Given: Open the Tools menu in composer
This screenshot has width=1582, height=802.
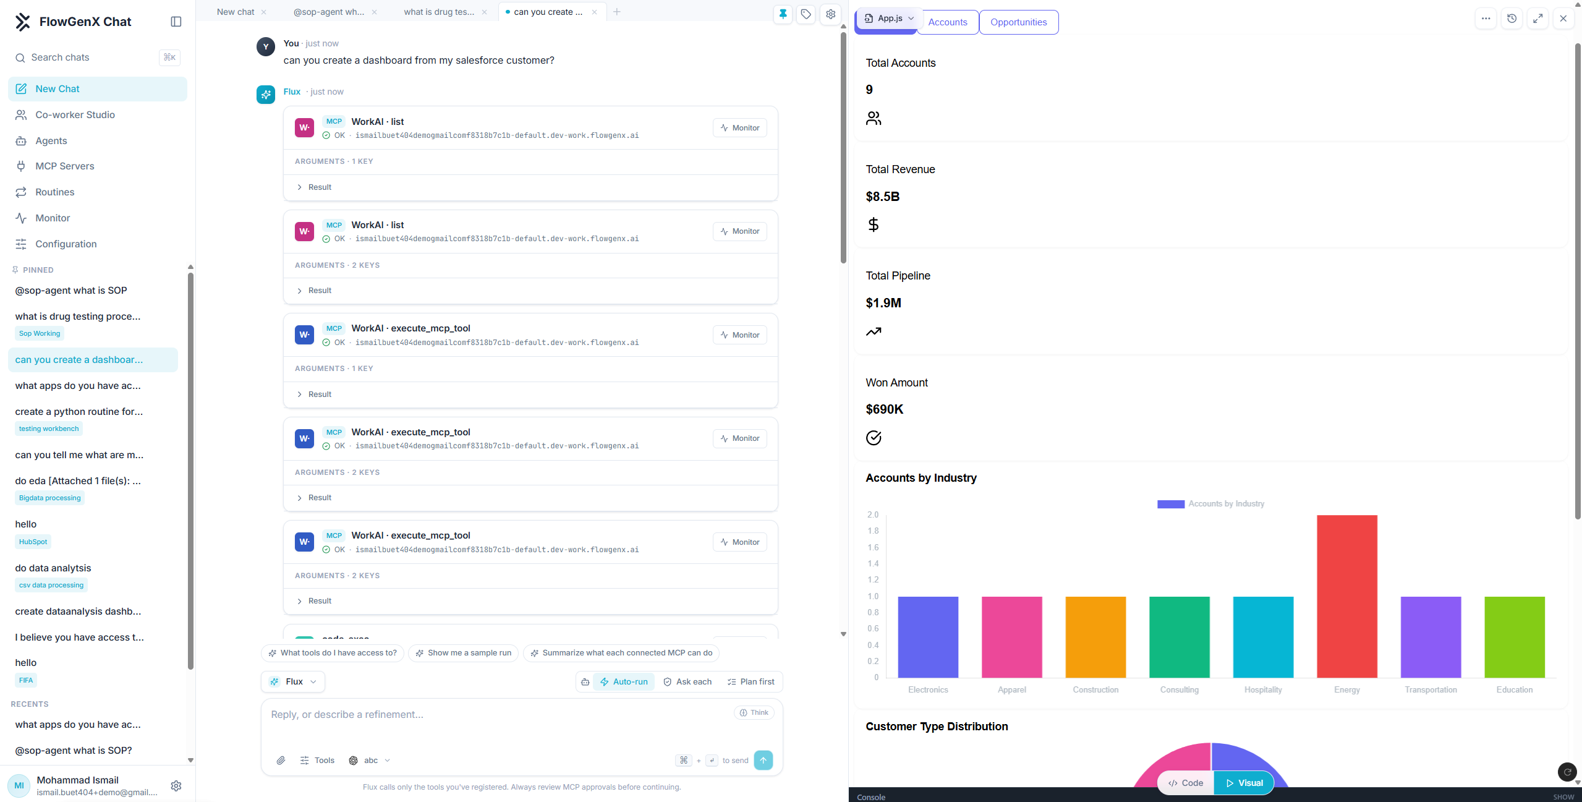Looking at the screenshot, I should (317, 761).
